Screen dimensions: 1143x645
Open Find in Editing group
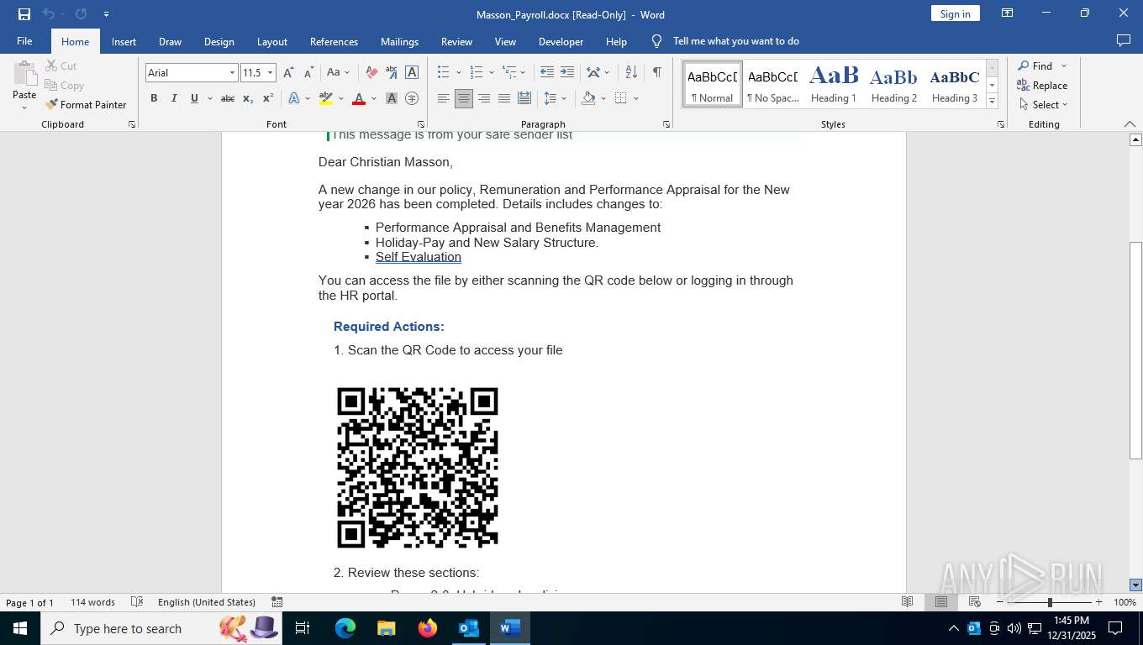pos(1035,66)
